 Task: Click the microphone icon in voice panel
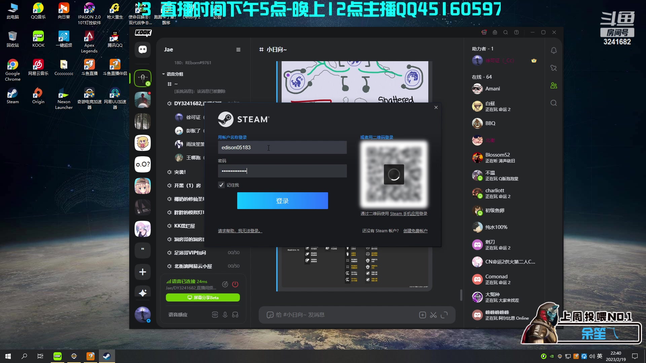225,315
